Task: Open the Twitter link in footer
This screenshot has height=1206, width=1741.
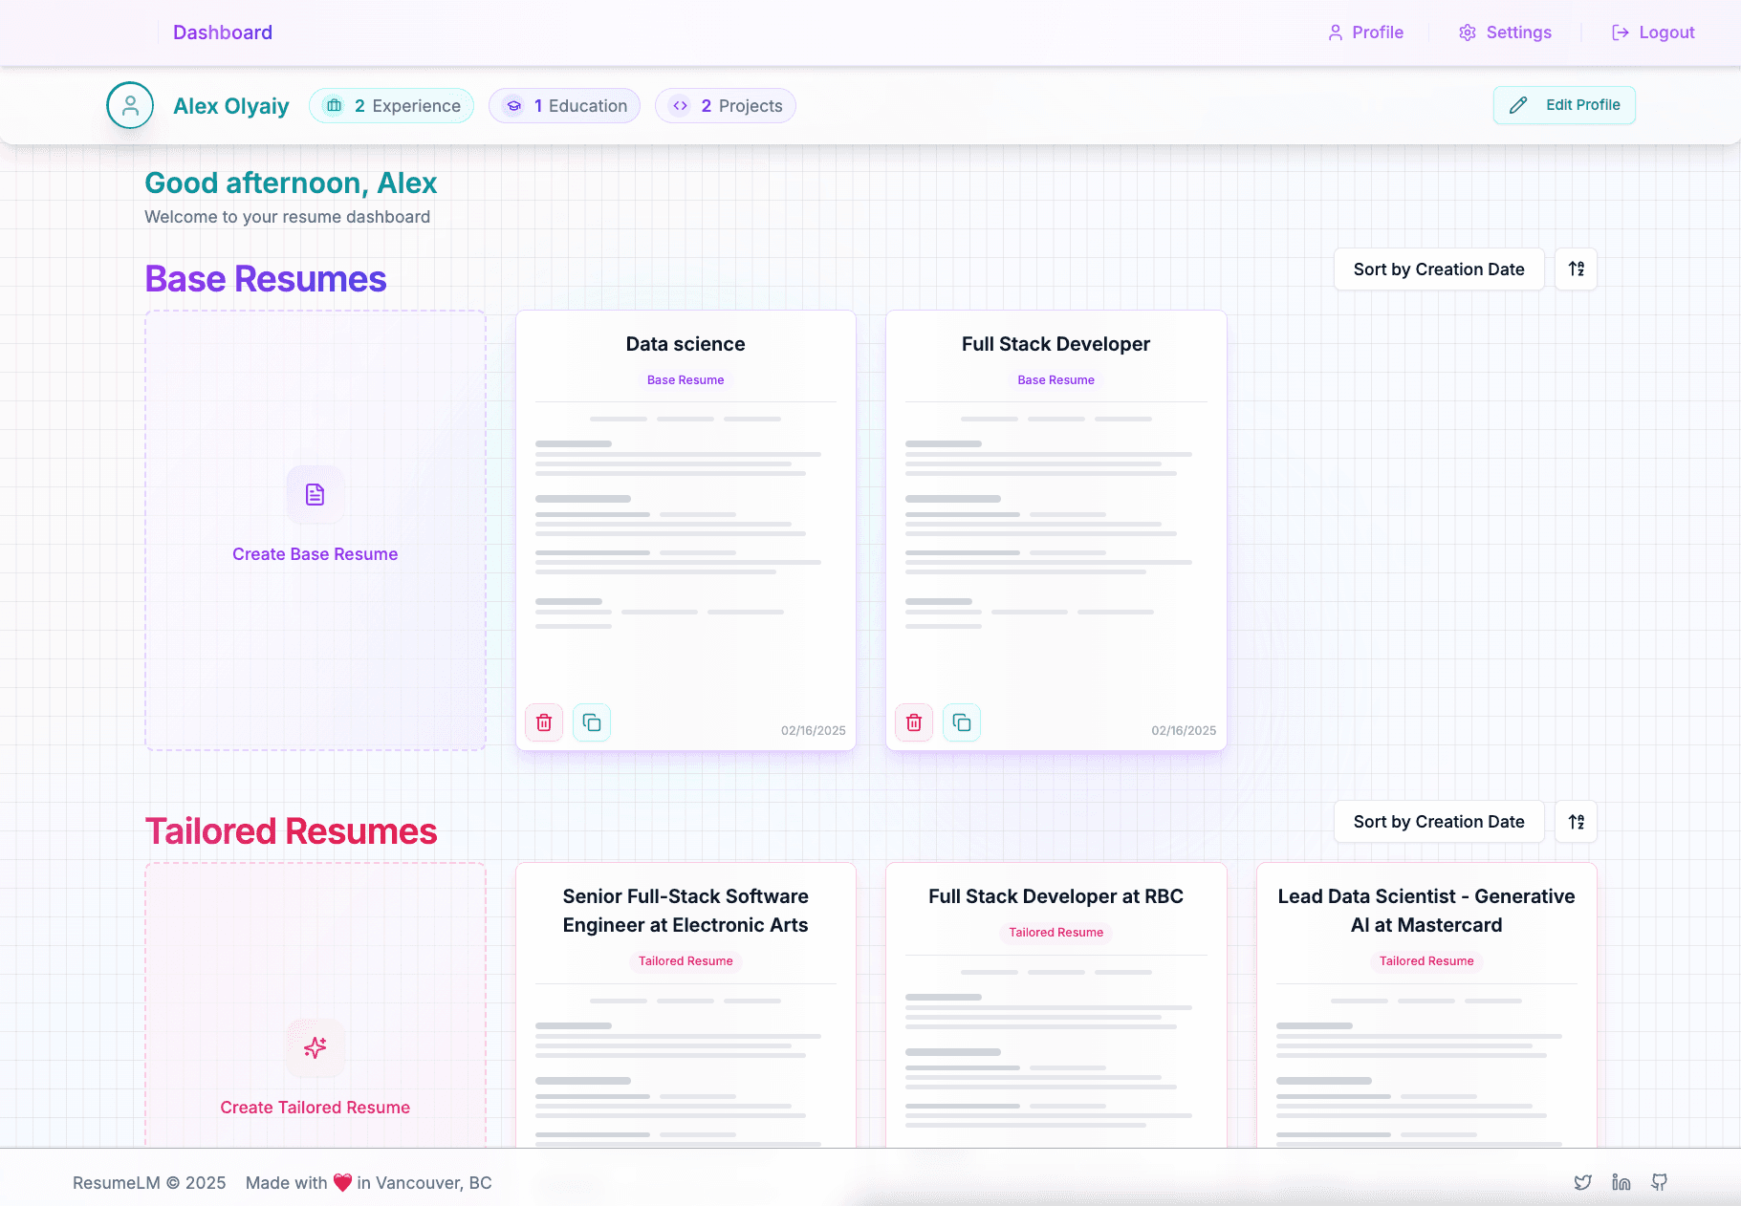Action: (x=1583, y=1182)
